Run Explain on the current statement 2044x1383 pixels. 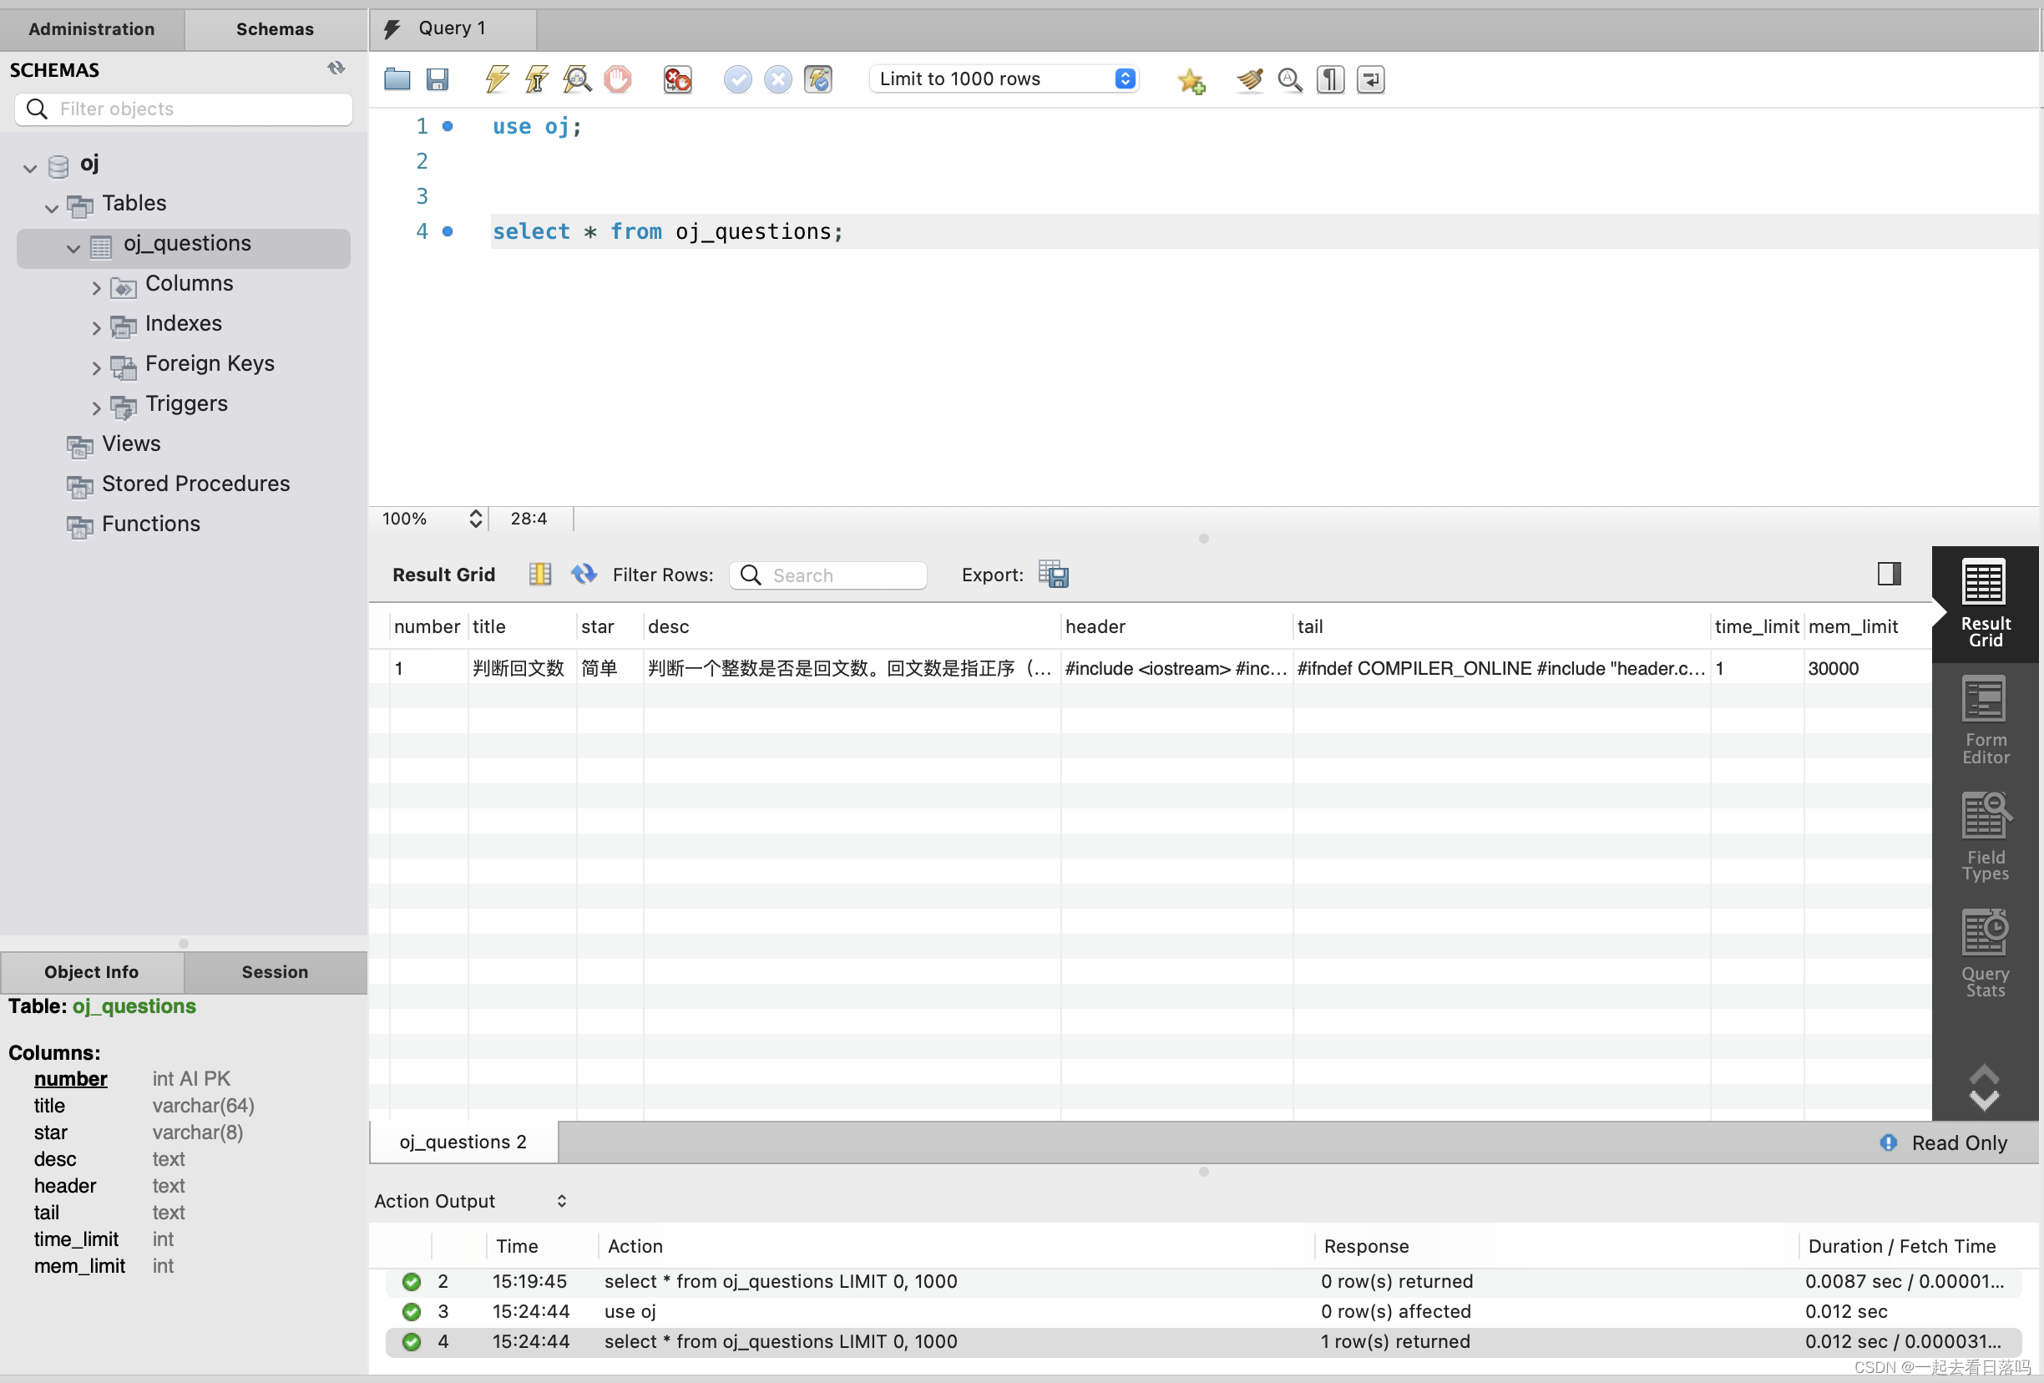tap(577, 79)
